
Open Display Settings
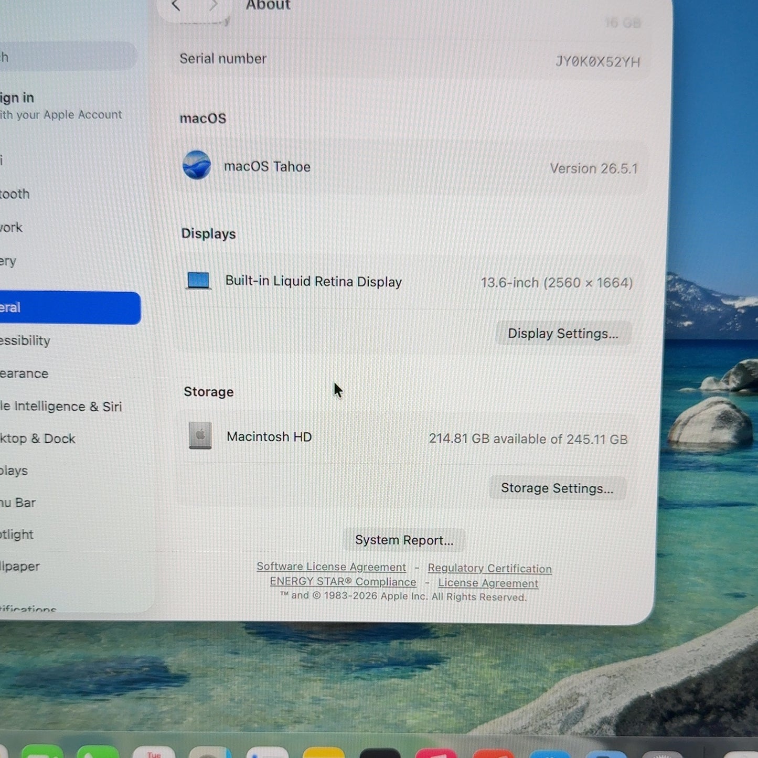click(563, 334)
